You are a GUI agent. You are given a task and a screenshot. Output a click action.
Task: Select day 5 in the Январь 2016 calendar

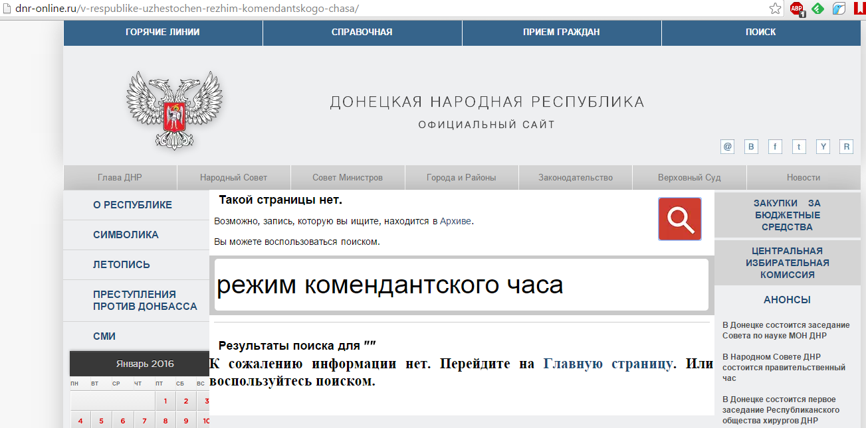point(101,421)
